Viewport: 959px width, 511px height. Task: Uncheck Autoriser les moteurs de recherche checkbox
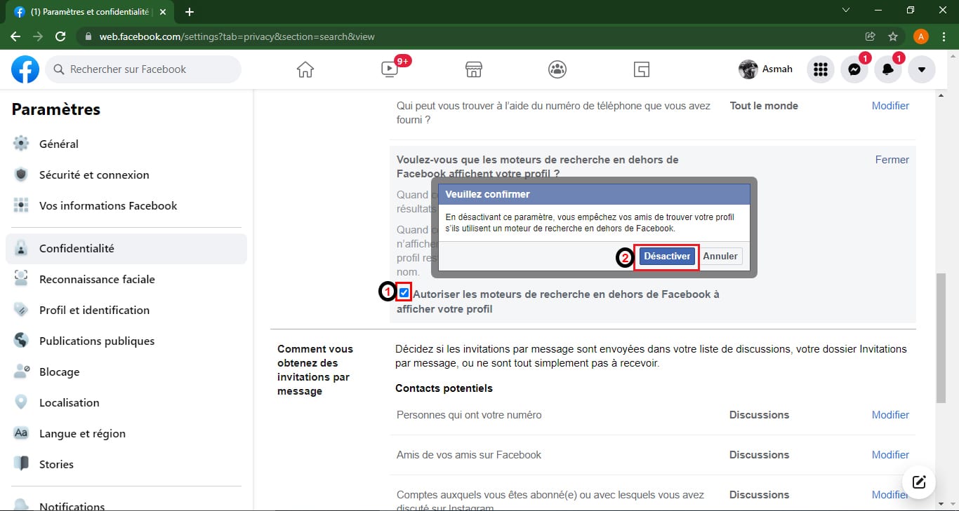pos(404,292)
